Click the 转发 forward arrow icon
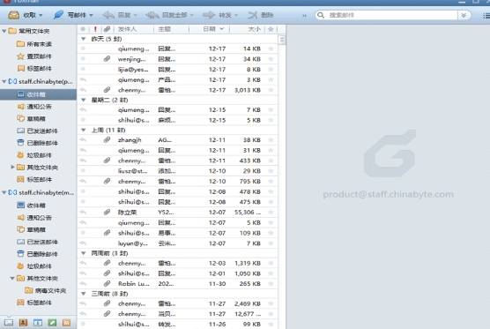Screen dimensions: 490x329 209,15
